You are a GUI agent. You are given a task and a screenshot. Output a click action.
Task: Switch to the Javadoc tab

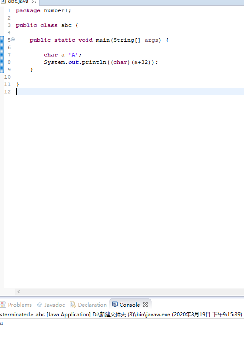point(54,305)
